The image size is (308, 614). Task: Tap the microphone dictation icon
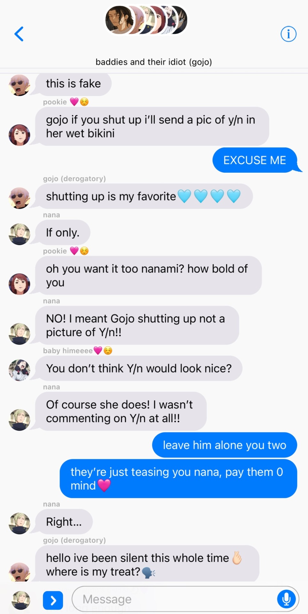click(286, 599)
